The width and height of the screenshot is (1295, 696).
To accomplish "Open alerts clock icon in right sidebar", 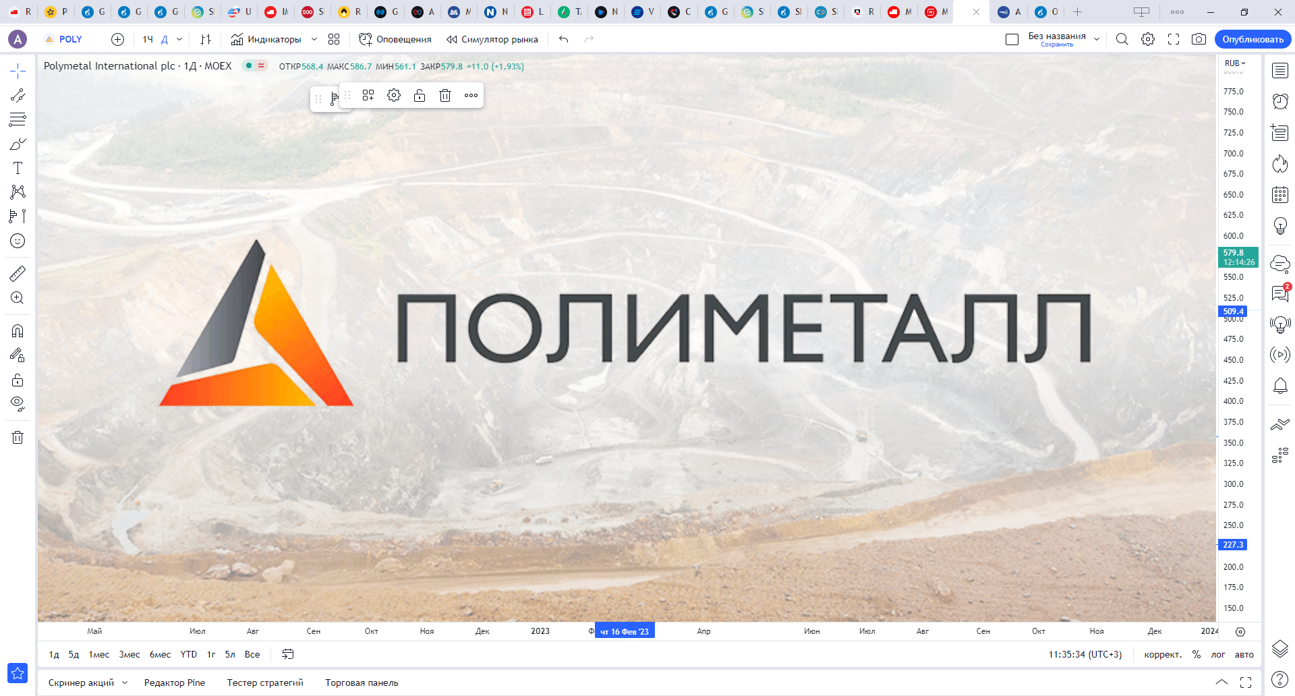I will click(x=1280, y=101).
